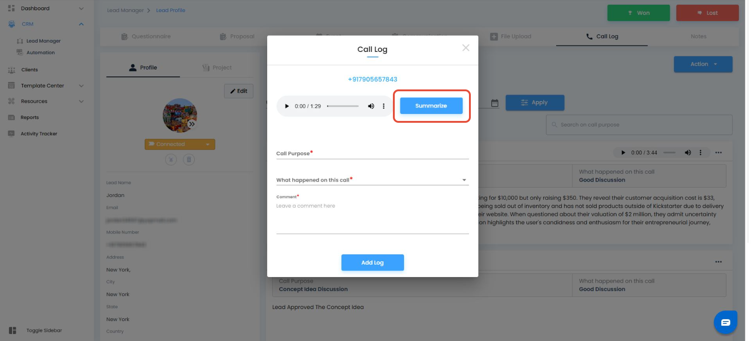751x341 pixels.
Task: Play the call recording in the dialog
Action: tap(287, 106)
